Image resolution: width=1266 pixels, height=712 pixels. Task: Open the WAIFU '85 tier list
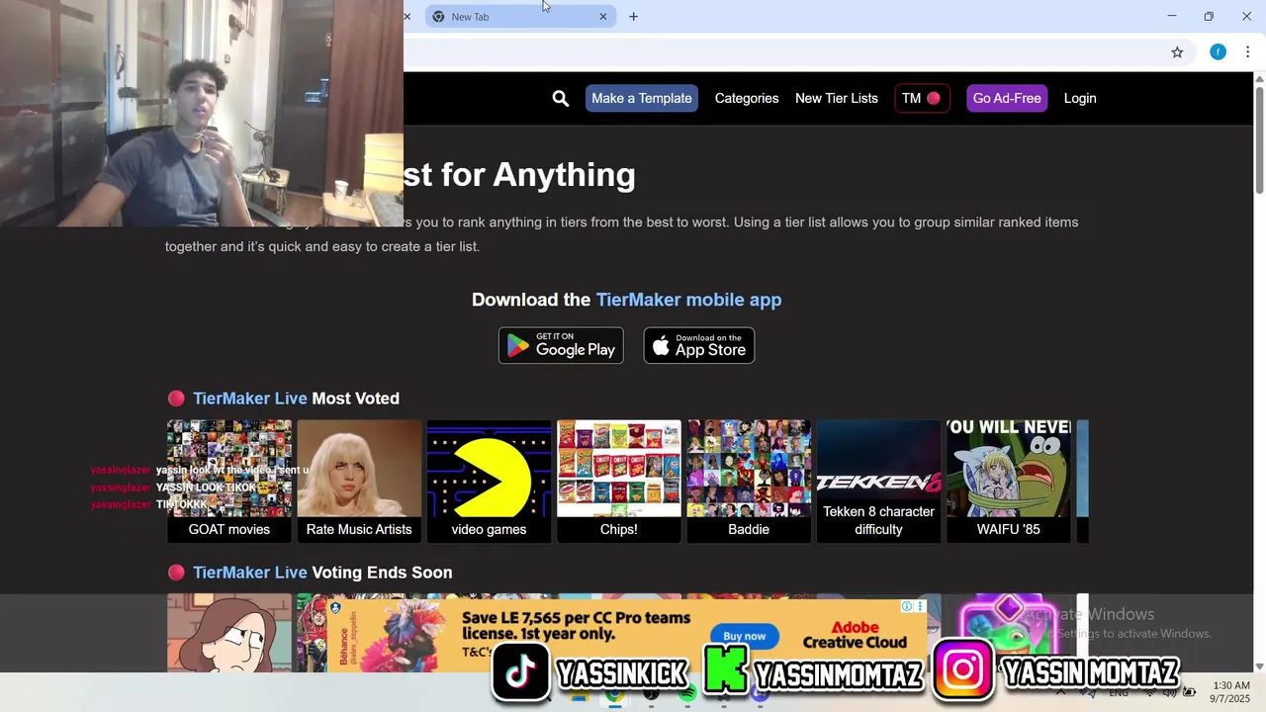[x=1009, y=481]
